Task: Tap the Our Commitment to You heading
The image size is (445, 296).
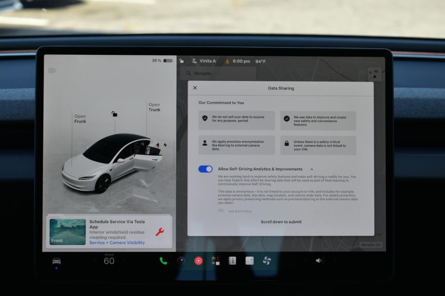Action: point(221,103)
